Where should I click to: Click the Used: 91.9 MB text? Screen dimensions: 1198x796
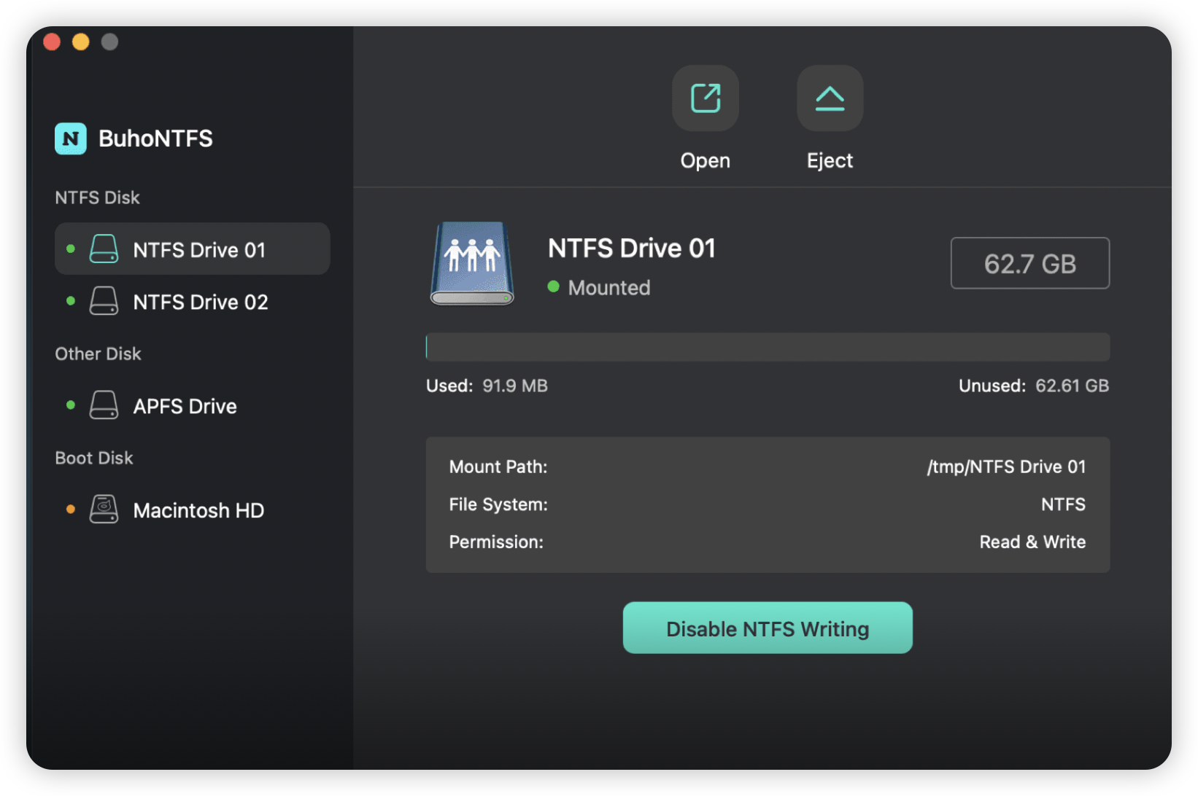(487, 386)
